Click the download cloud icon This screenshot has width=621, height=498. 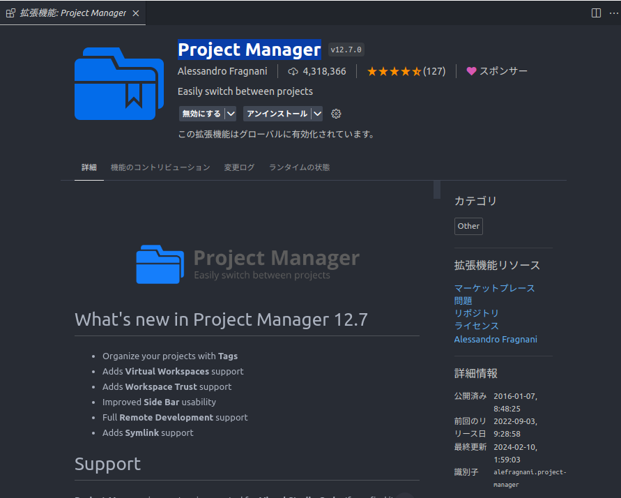point(293,71)
